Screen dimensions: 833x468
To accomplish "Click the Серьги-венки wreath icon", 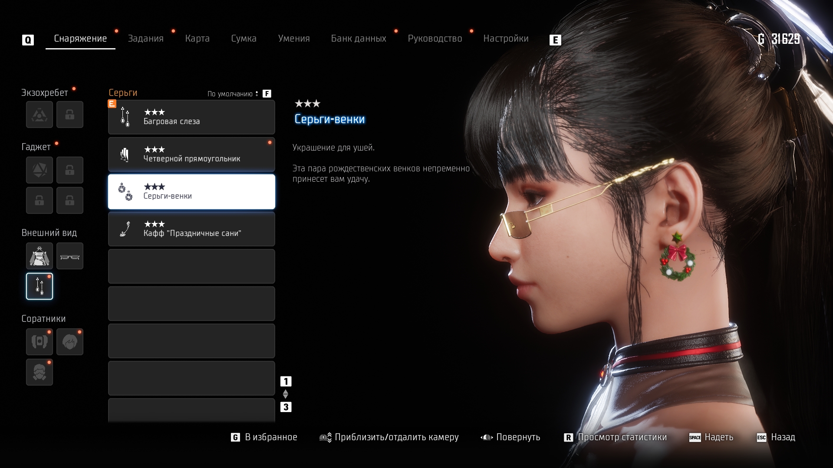I will click(125, 192).
